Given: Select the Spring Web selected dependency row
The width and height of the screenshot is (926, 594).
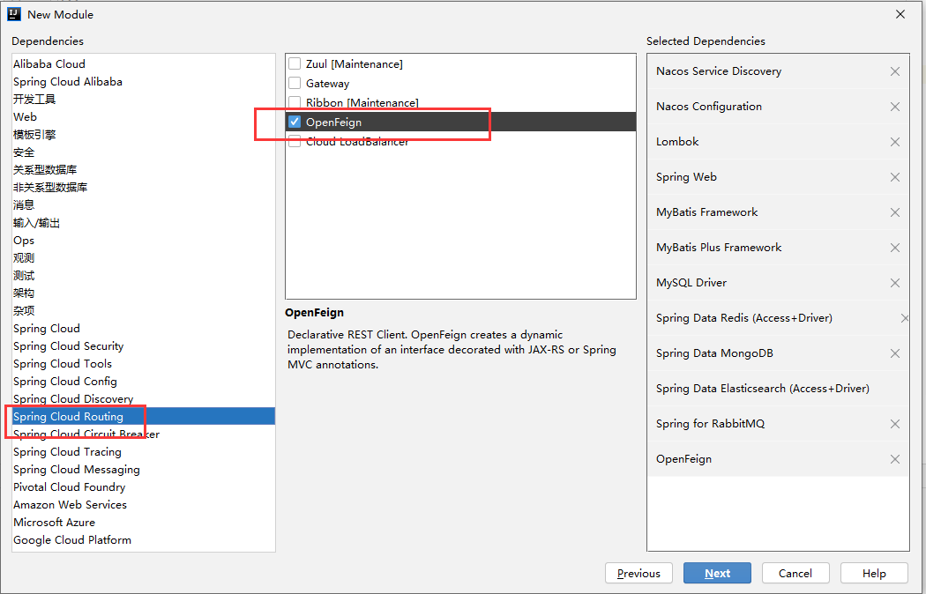Looking at the screenshot, I should click(778, 177).
